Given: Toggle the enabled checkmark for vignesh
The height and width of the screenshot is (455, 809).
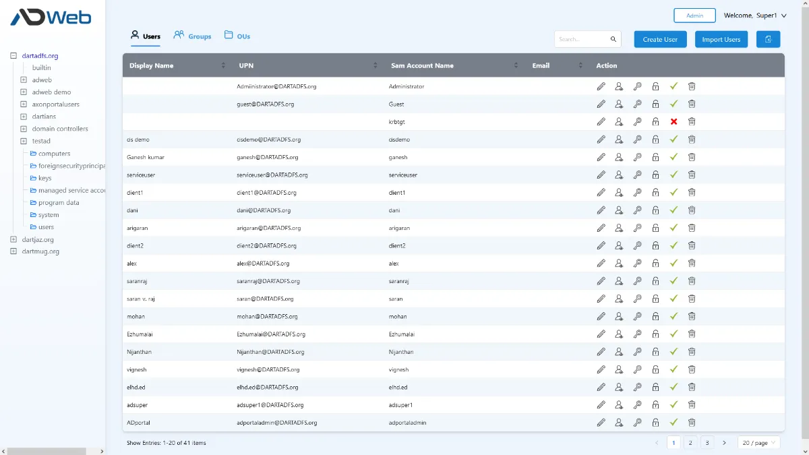Looking at the screenshot, I should [673, 369].
